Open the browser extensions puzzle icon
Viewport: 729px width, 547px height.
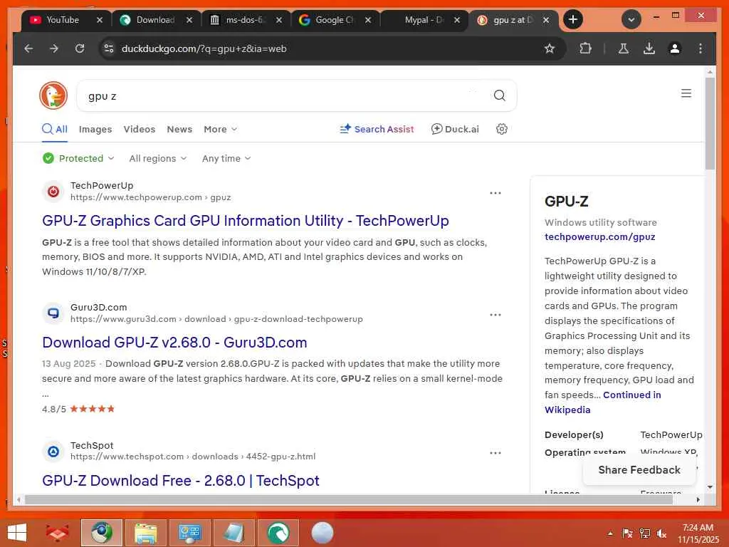pyautogui.click(x=585, y=48)
